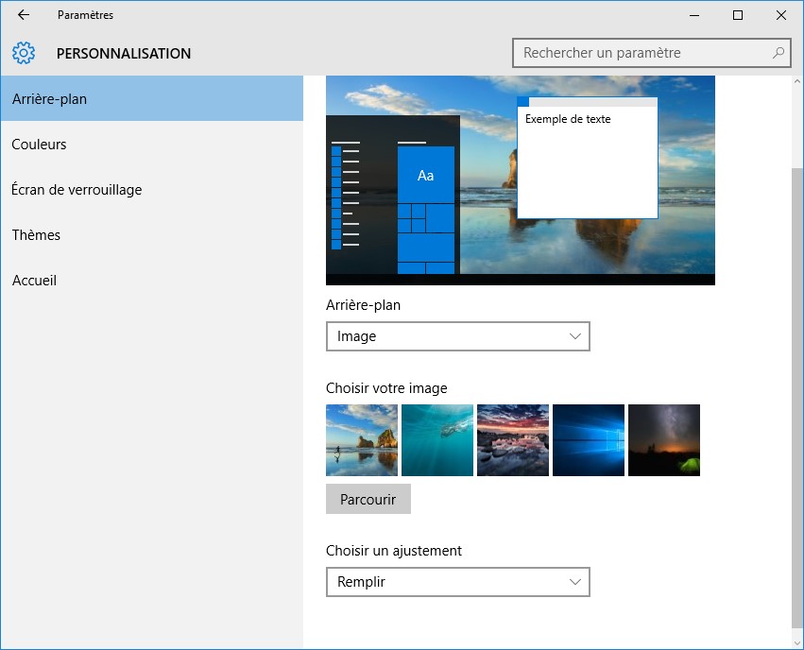Click the desktop preview image
Image resolution: width=804 pixels, height=650 pixels.
point(521,180)
